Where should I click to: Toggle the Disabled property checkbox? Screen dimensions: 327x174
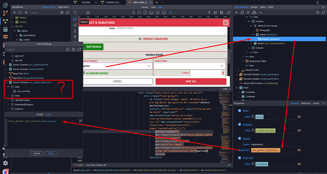(239, 124)
